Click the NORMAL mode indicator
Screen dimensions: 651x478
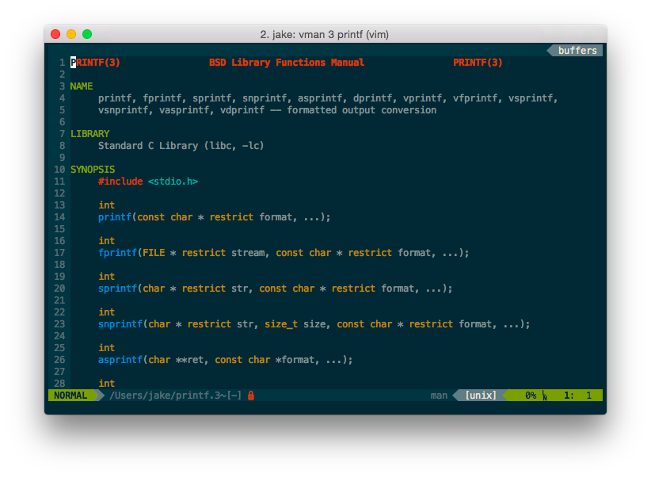[70, 396]
